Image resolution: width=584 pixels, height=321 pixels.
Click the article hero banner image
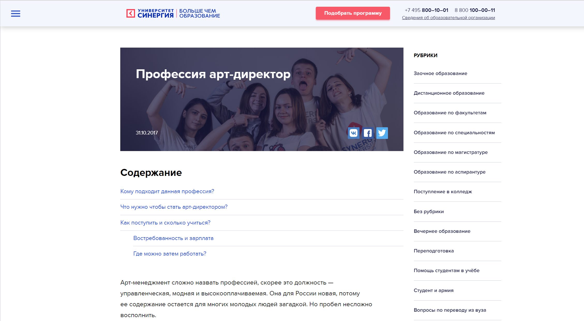262,99
